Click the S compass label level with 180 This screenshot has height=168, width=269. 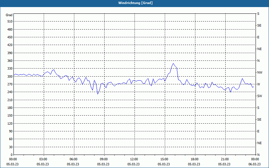point(258,108)
